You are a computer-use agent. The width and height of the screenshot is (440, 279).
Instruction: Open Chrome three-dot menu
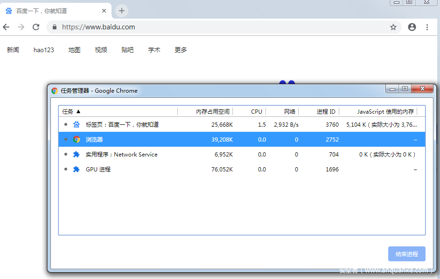click(427, 27)
